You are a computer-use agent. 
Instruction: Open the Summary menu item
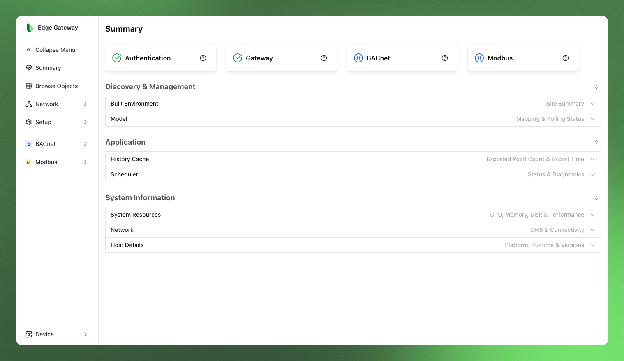pyautogui.click(x=57, y=68)
